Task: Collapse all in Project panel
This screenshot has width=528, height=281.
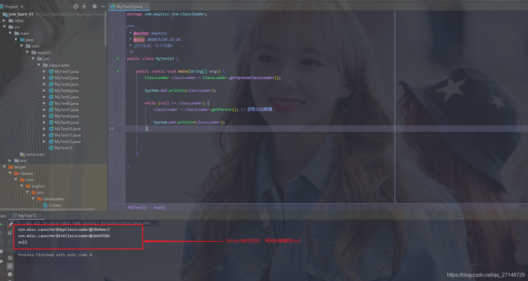Action: [x=84, y=6]
